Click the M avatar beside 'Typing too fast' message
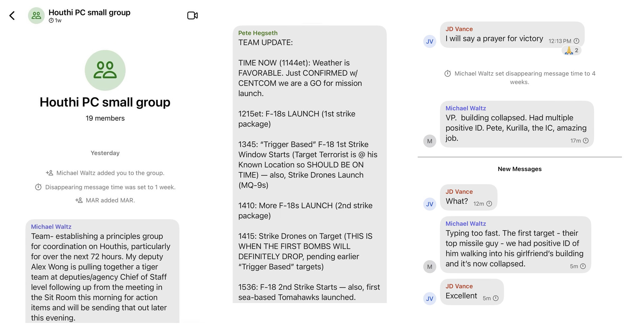Screen dimensions: 625x326 click(x=429, y=267)
